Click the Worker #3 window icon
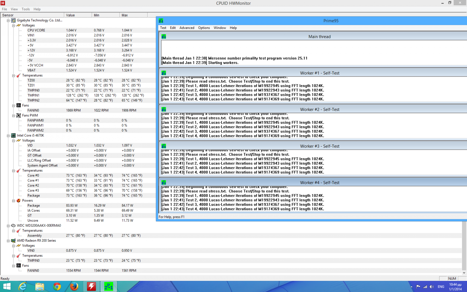Image resolution: width=467 pixels, height=292 pixels. [x=163, y=146]
